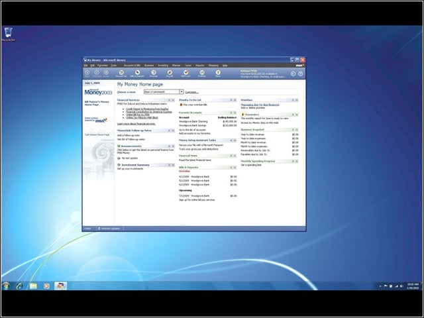Collapse the Priority To Do List section
Image resolution: width=424 pixels, height=318 pixels.
click(x=231, y=100)
